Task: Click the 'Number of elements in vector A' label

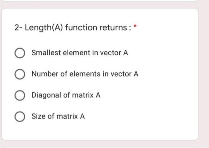Action: pyautogui.click(x=85, y=74)
